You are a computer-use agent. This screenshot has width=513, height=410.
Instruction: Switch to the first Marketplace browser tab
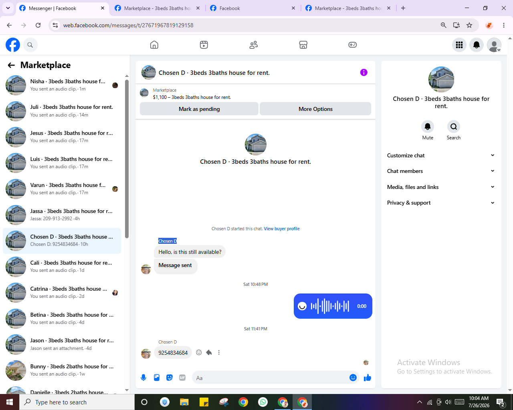pos(157,8)
